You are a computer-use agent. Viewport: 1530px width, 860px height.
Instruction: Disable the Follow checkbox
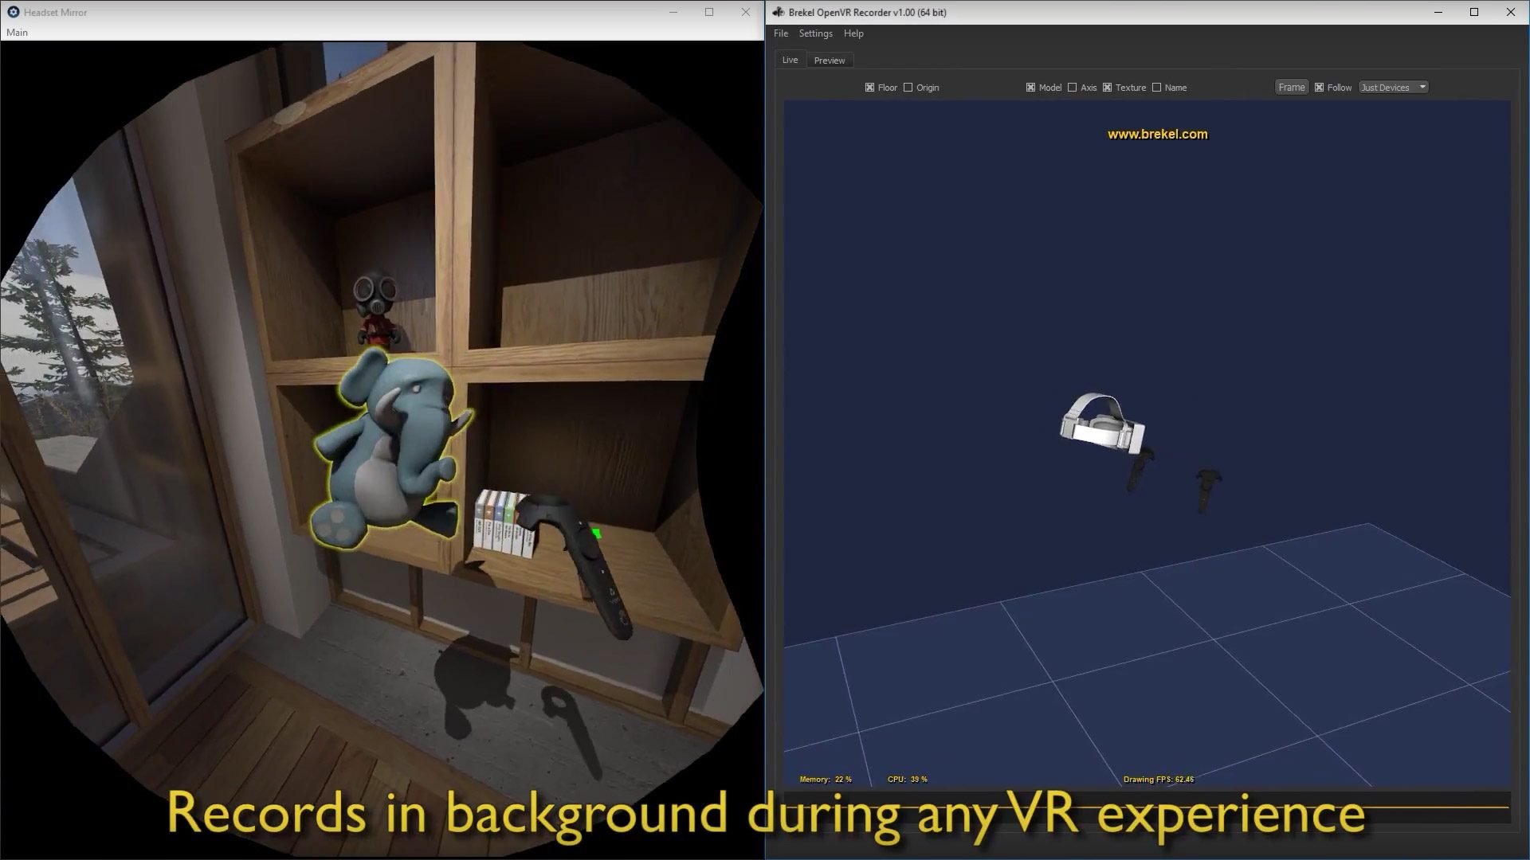[1319, 87]
